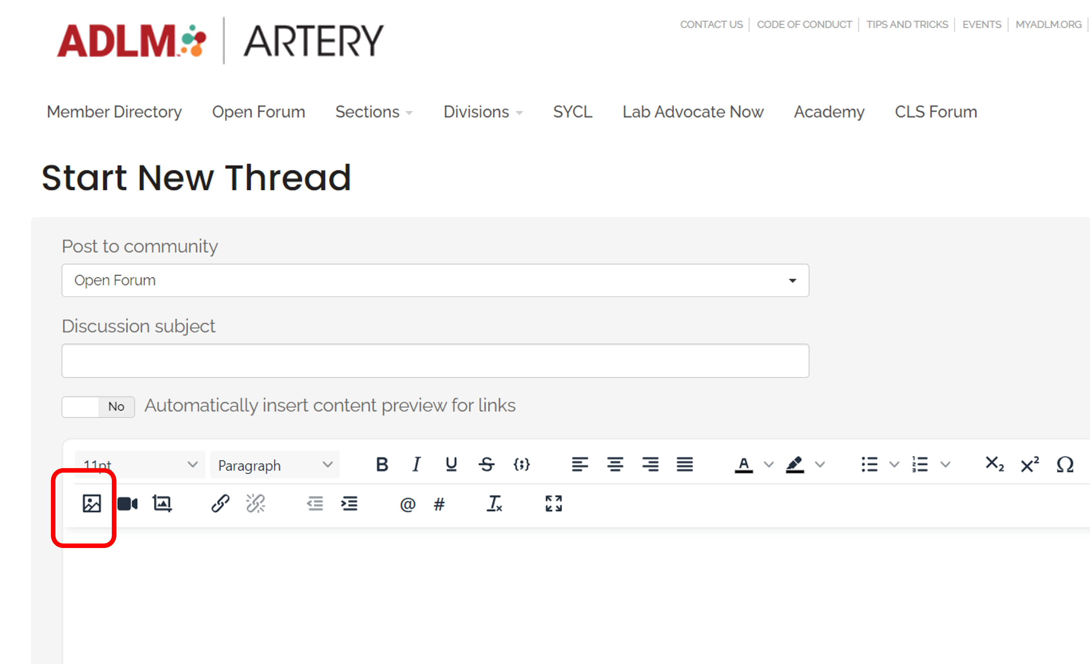Go to the Open Forum tab

coord(258,112)
